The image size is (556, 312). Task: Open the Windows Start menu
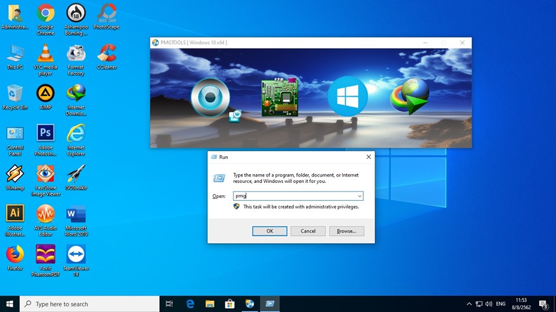(10, 304)
